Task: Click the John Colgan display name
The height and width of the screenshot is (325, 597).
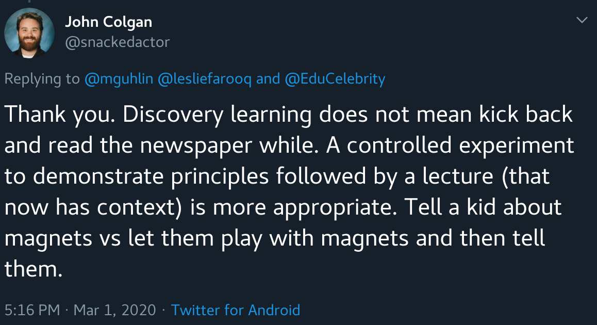Action: point(108,22)
